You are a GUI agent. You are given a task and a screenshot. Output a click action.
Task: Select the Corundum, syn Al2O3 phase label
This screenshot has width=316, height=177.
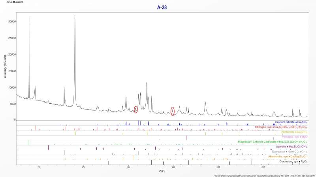tap(293, 162)
